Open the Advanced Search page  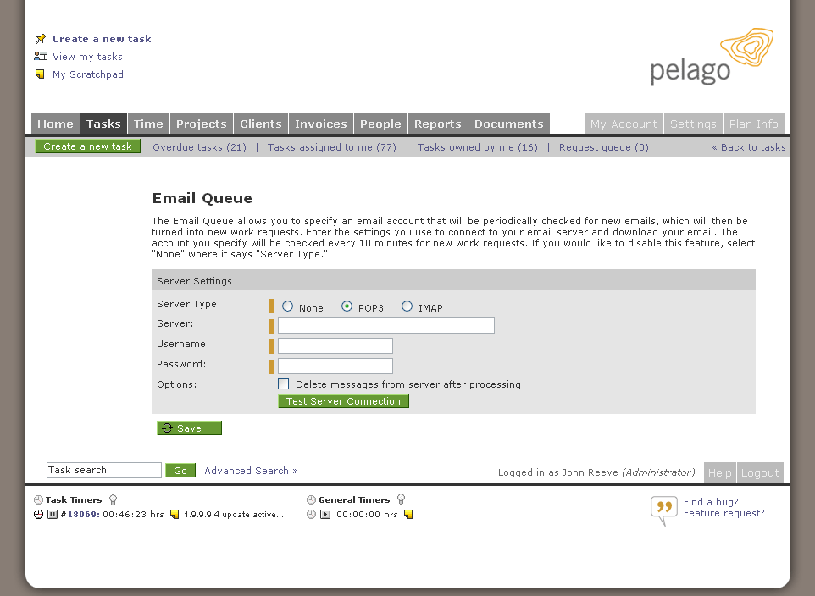coord(246,470)
